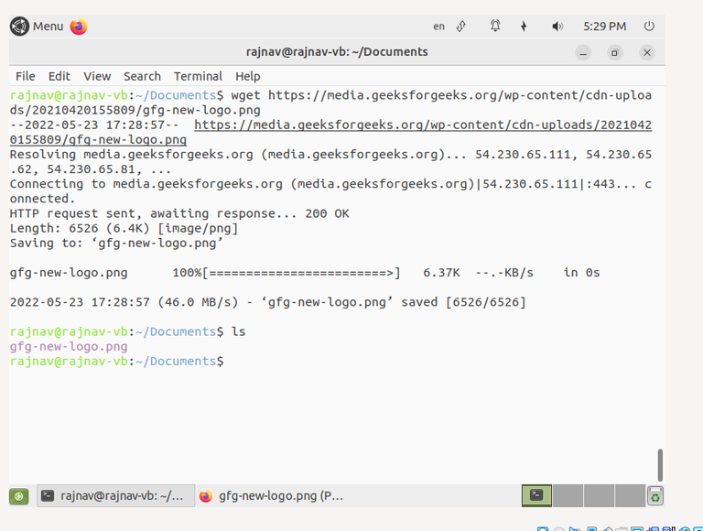Switch to gfg-new-logo.png Firefox taskbar entry
Image resolution: width=703 pixels, height=531 pixels.
pos(274,495)
